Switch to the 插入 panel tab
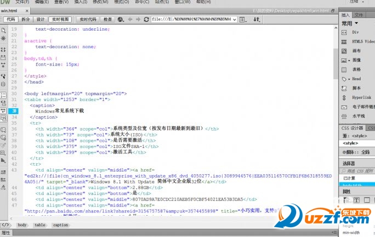The width and height of the screenshot is (375, 237). pyautogui.click(x=345, y=15)
